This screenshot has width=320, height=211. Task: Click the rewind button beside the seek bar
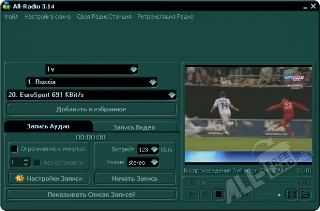coord(192,182)
